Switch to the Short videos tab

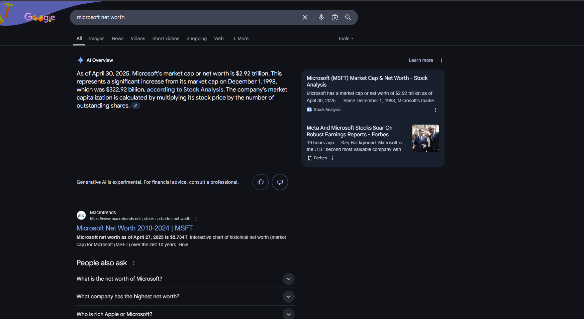(166, 38)
